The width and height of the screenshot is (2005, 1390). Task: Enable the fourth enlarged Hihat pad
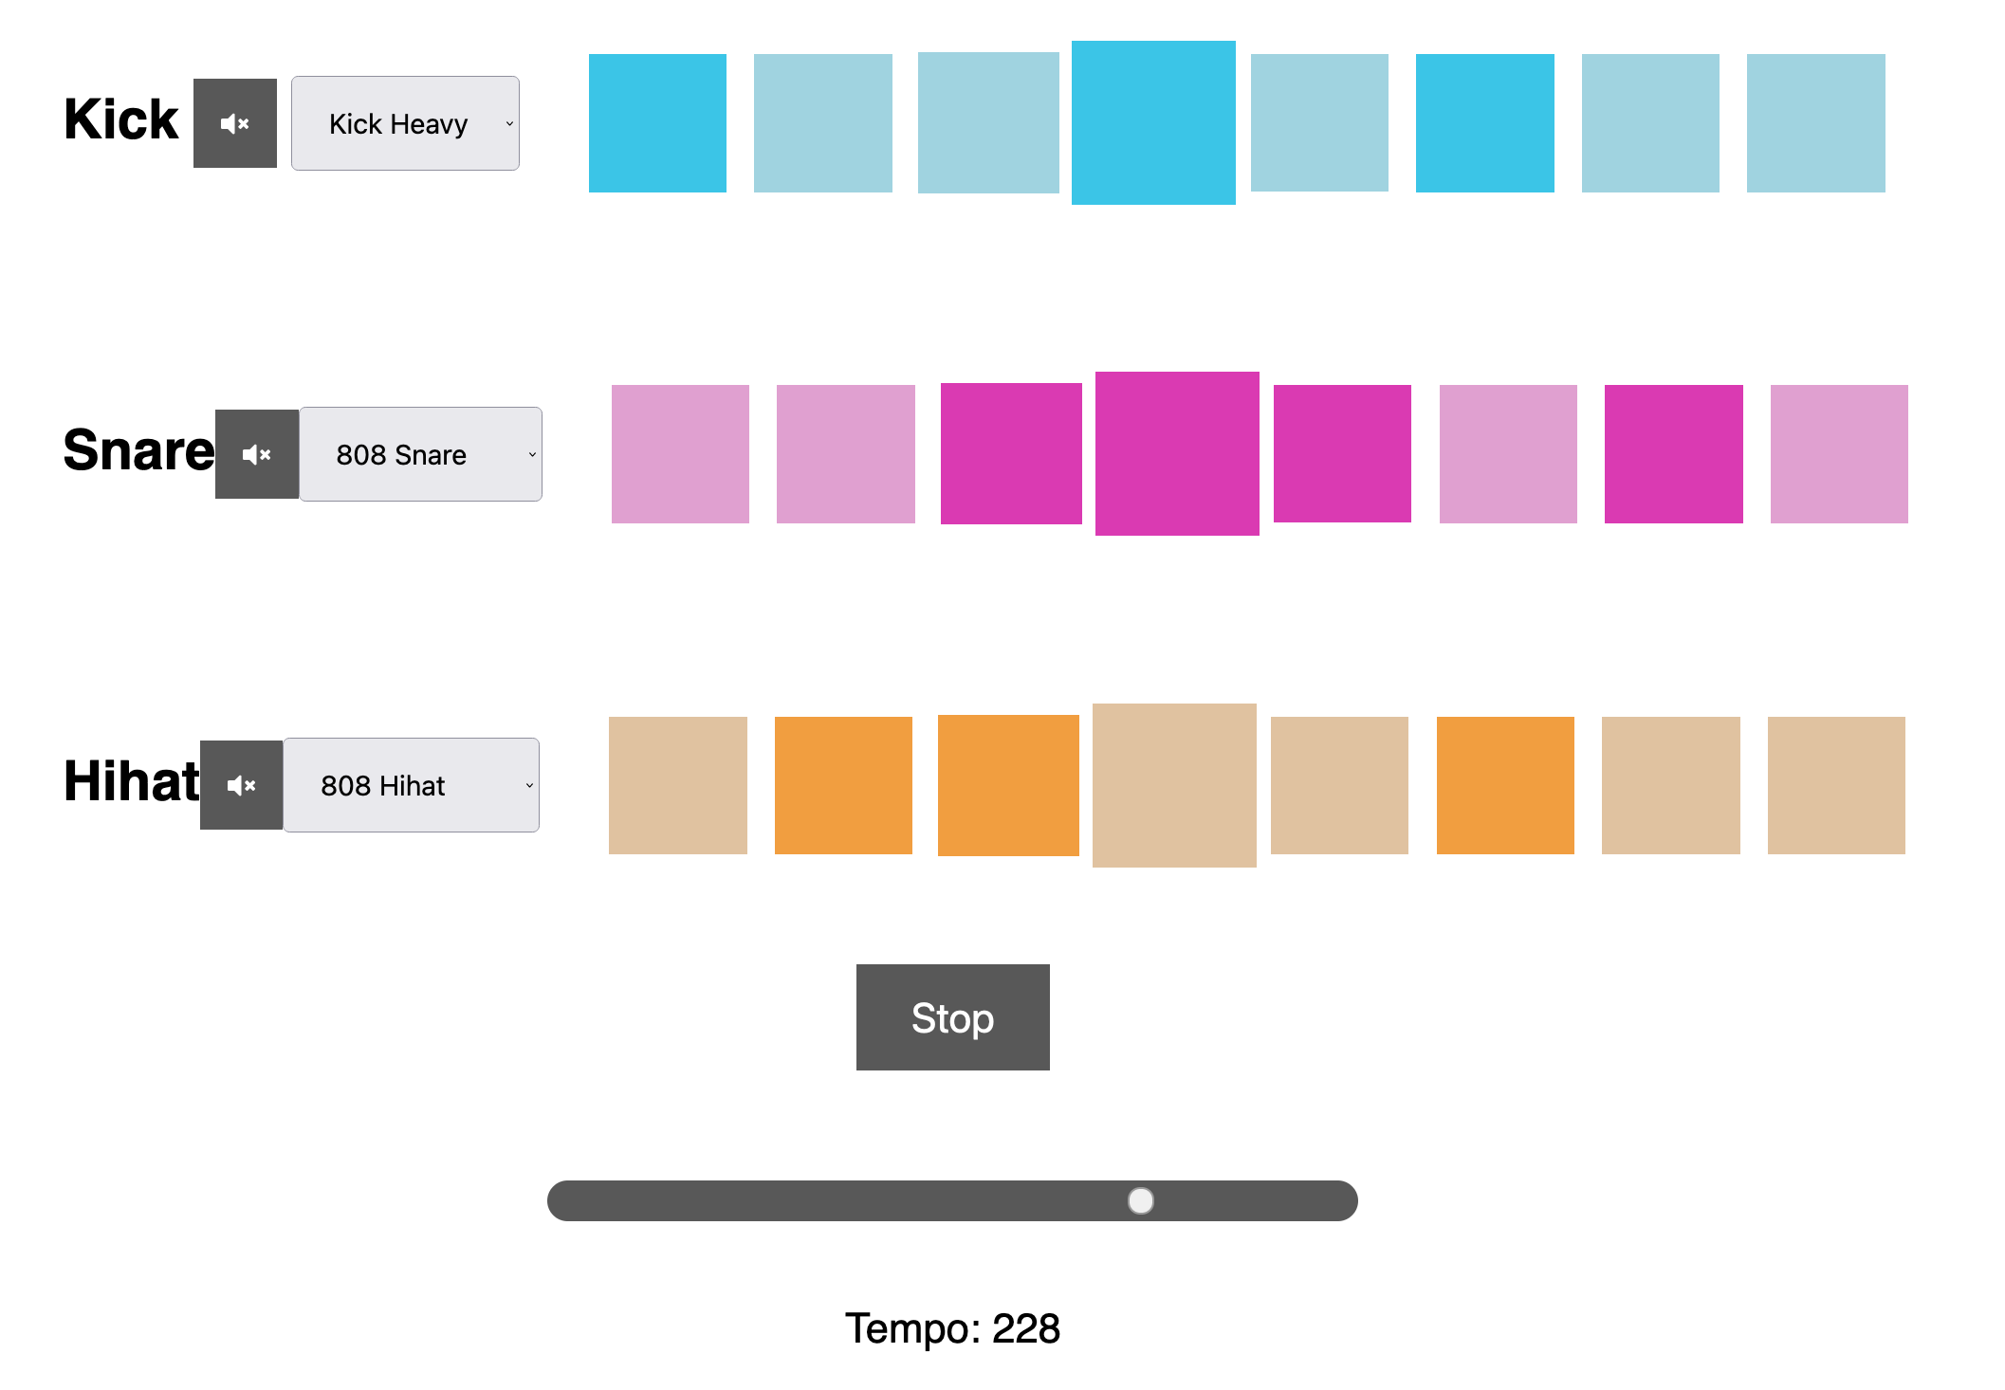[1174, 785]
